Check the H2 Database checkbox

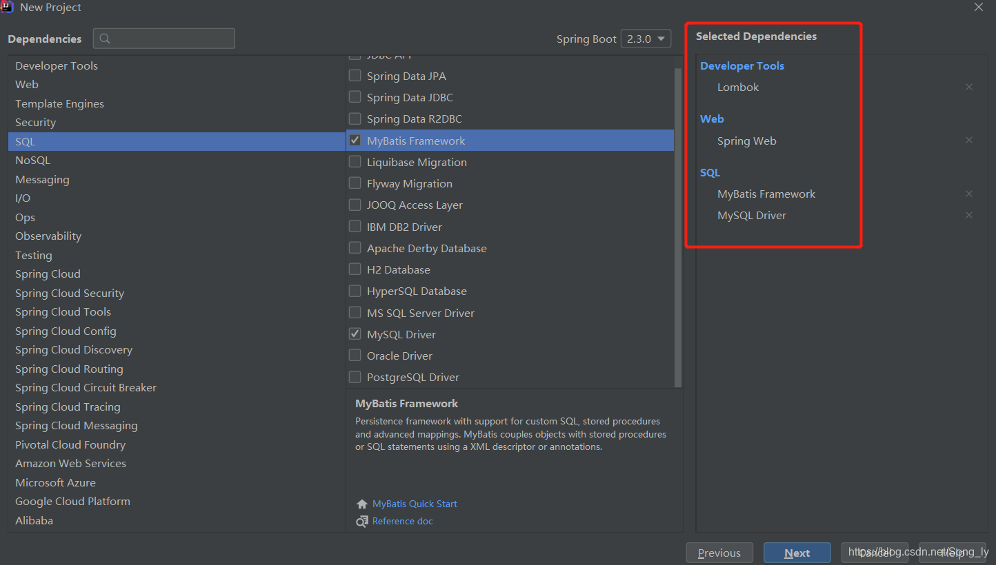click(x=355, y=269)
